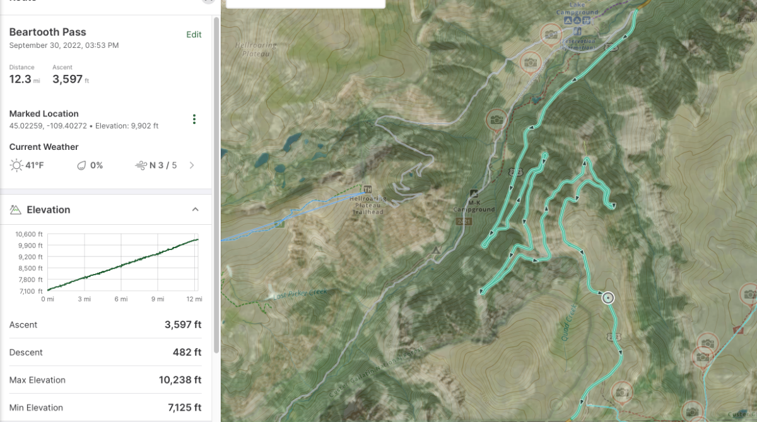Click the Hellroaring Plateau Trailhead TH icon

[369, 189]
